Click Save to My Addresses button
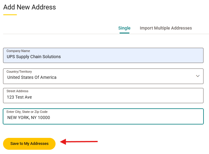 click(29, 144)
